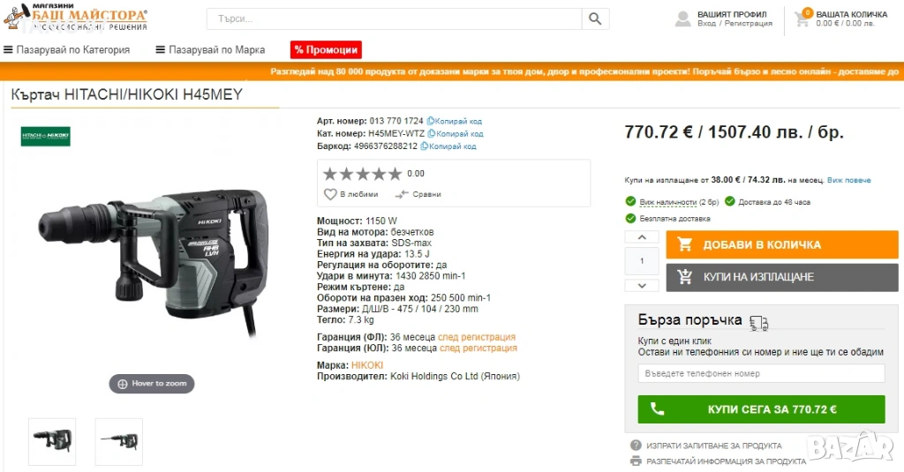The image size is (904, 472).
Task: Click the product inquiry question mark icon
Action: tap(636, 446)
